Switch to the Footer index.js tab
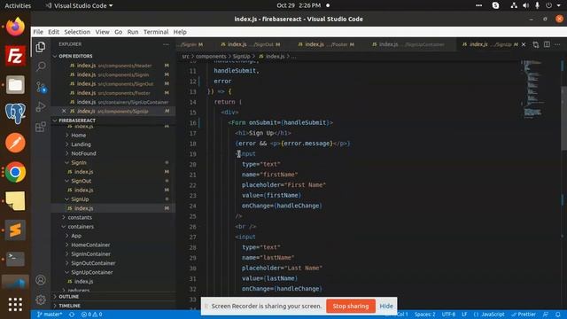The width and height of the screenshot is (567, 319). click(326, 44)
